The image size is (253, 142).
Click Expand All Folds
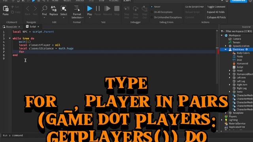click(x=215, y=12)
